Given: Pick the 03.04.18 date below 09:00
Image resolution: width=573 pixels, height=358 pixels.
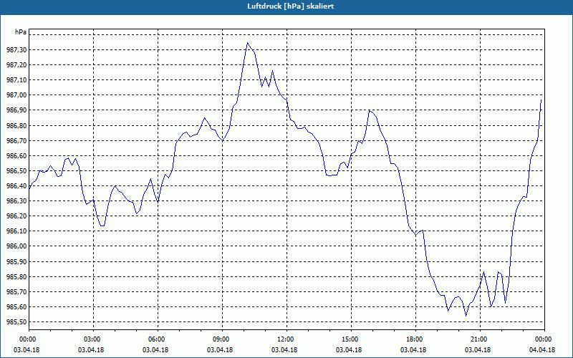Looking at the screenshot, I should pos(220,350).
